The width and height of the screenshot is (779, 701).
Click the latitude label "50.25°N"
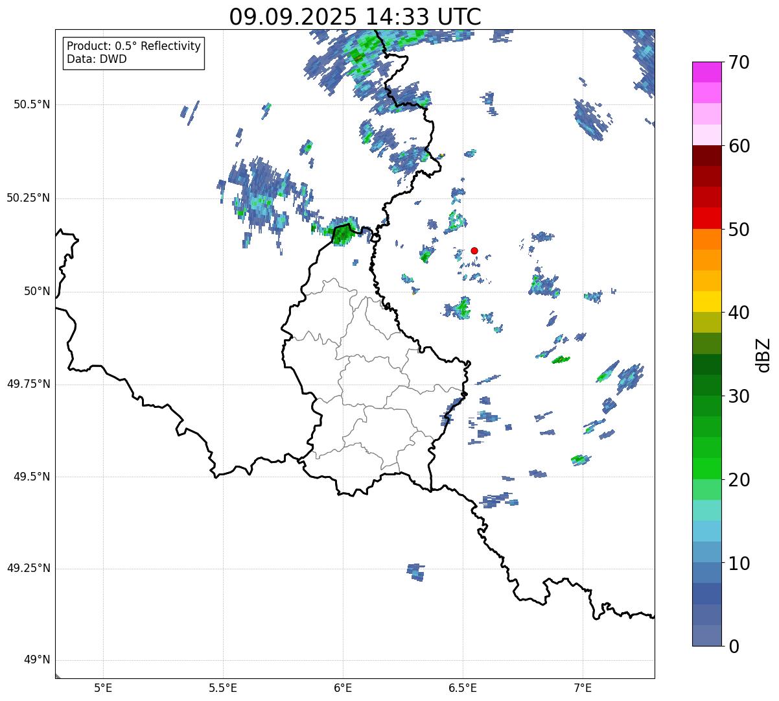point(29,198)
